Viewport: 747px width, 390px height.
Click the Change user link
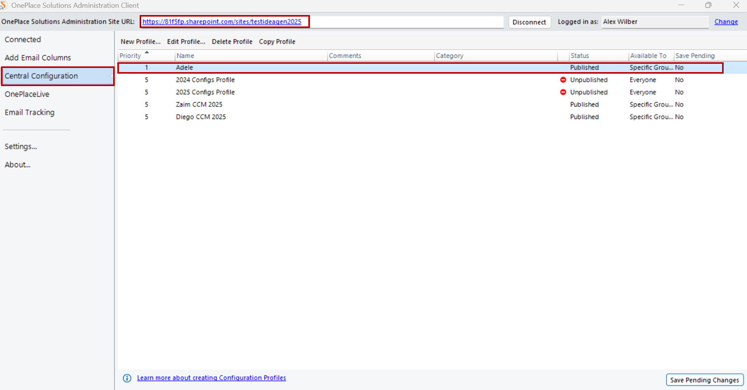(x=726, y=22)
